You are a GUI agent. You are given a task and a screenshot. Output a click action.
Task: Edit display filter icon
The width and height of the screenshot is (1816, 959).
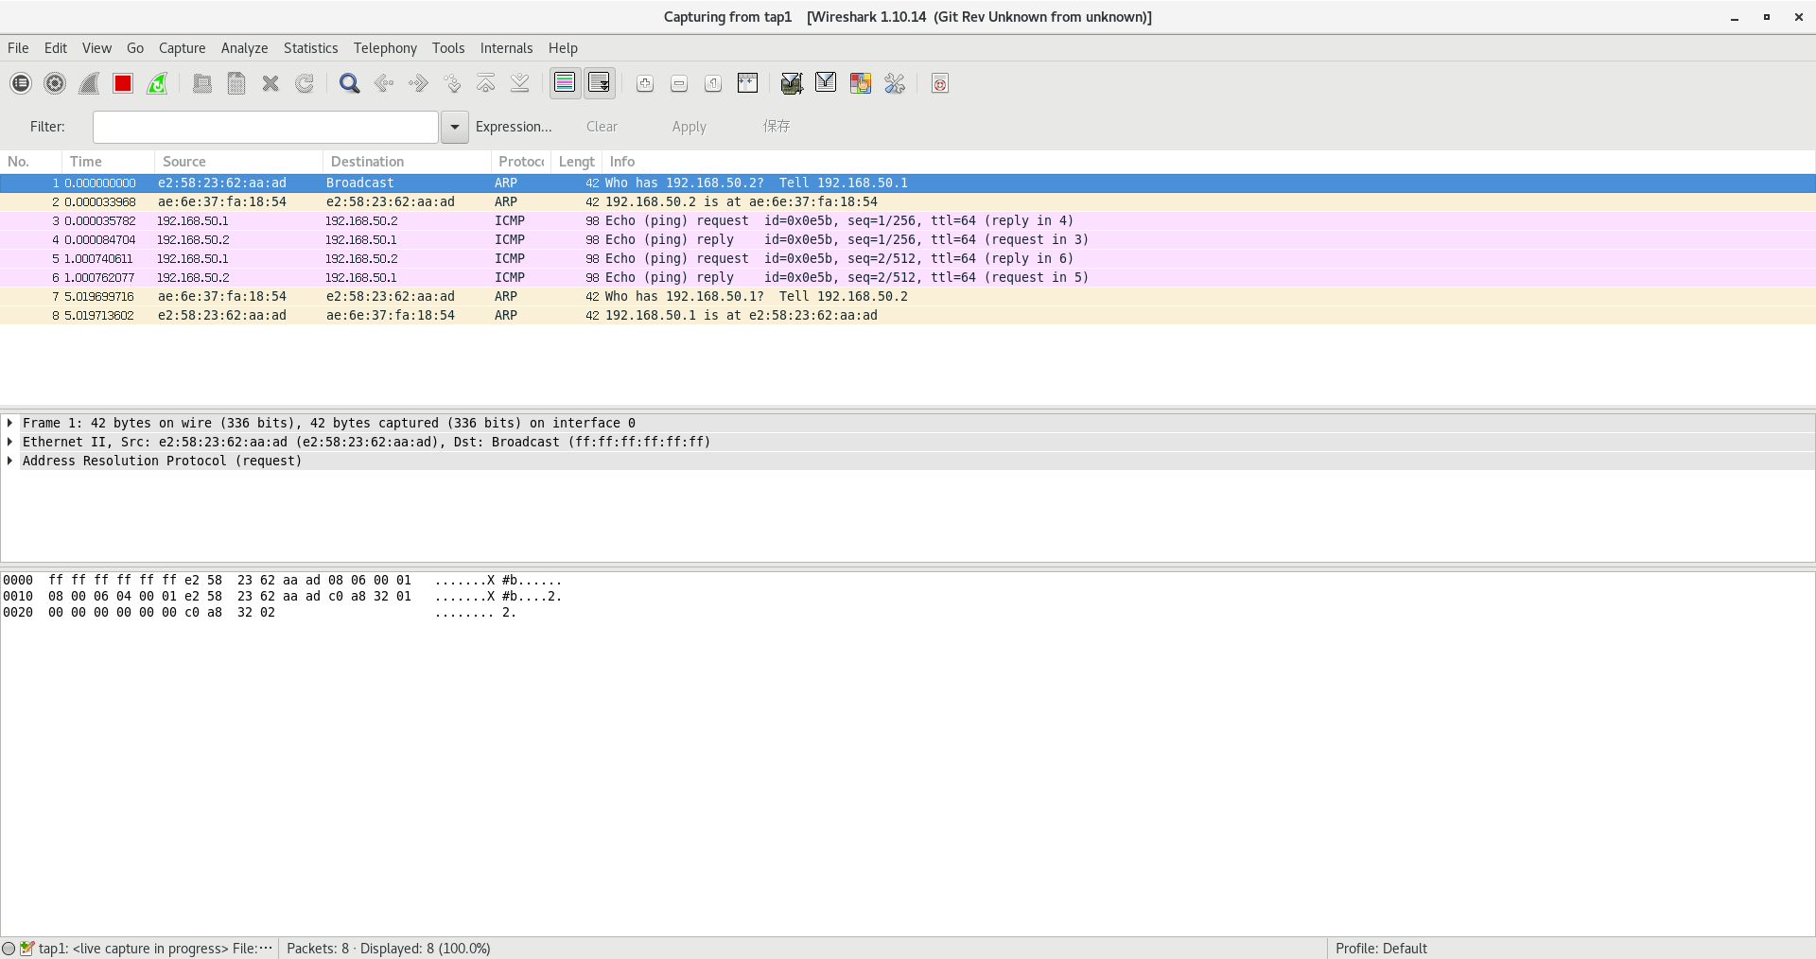tap(826, 84)
